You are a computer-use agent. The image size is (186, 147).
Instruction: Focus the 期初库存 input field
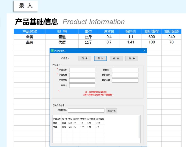tap(125, 75)
